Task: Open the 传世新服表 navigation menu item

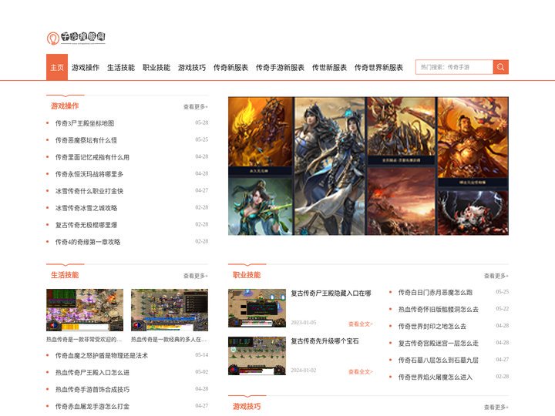Action: [x=329, y=67]
